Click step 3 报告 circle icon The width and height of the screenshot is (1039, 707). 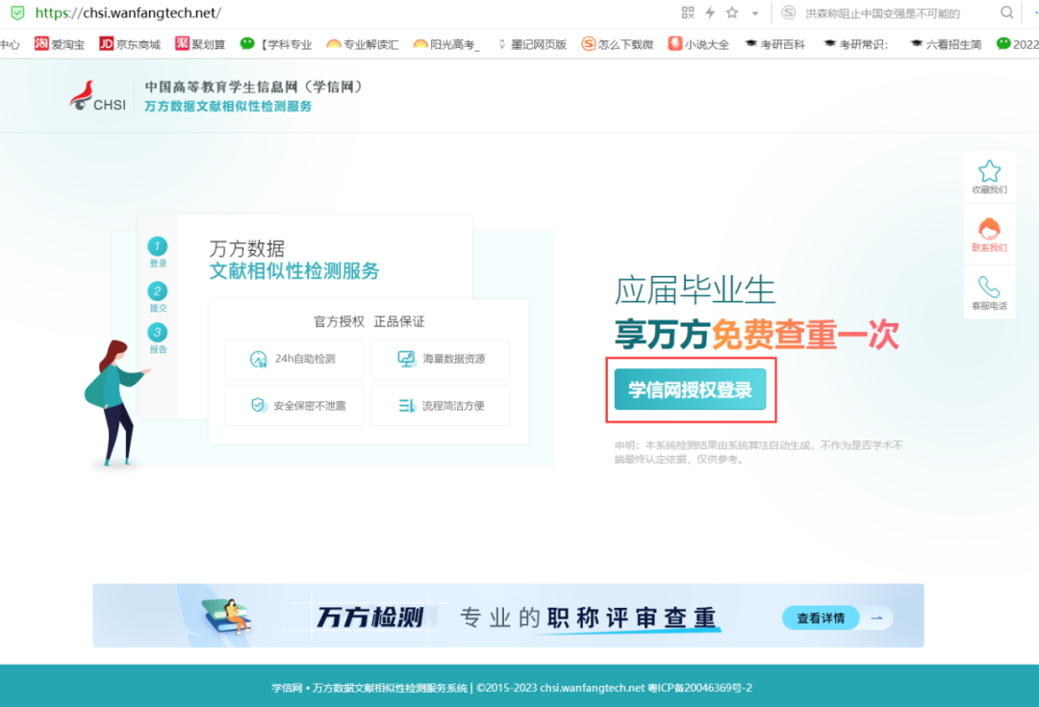coord(157,332)
